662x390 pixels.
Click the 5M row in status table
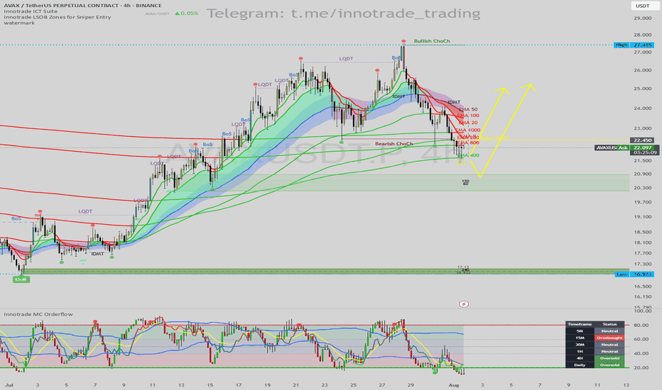point(595,331)
